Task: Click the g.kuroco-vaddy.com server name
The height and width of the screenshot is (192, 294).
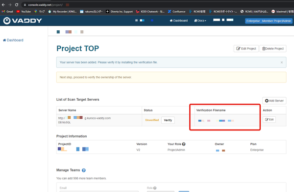Action: [x=98, y=118]
